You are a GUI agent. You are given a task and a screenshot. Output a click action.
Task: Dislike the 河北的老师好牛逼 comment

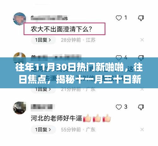point(141,107)
